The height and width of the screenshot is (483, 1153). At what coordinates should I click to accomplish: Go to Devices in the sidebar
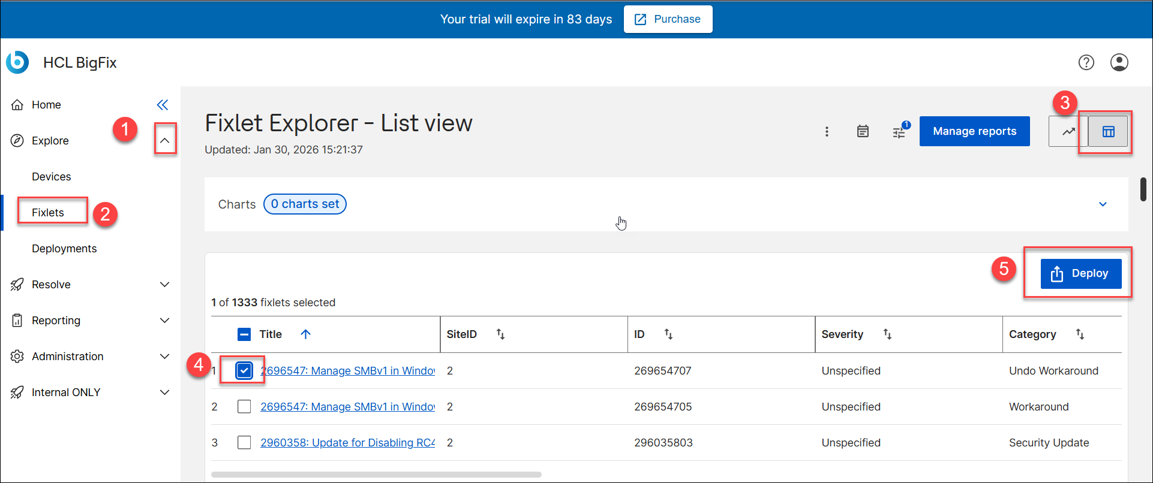pyautogui.click(x=52, y=177)
